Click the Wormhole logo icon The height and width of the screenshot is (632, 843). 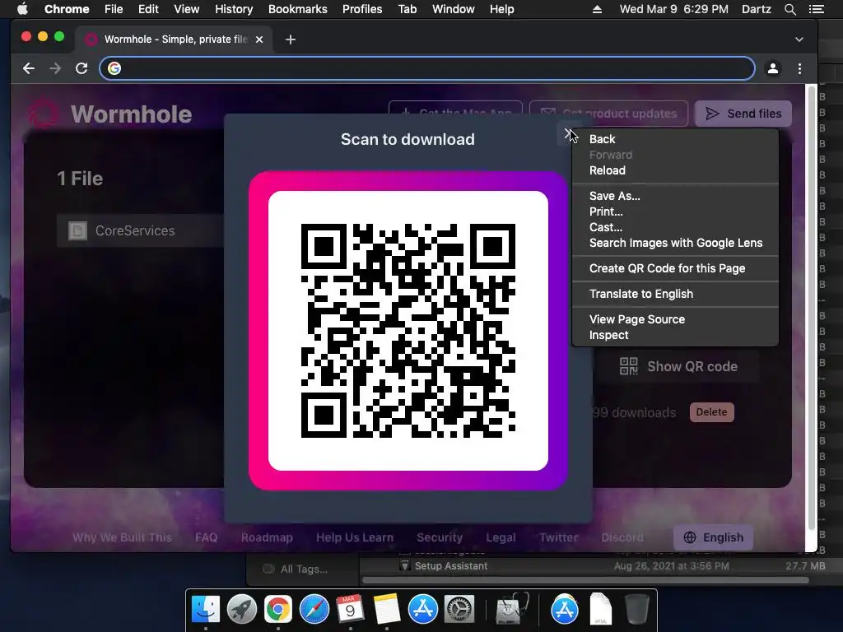coord(43,114)
